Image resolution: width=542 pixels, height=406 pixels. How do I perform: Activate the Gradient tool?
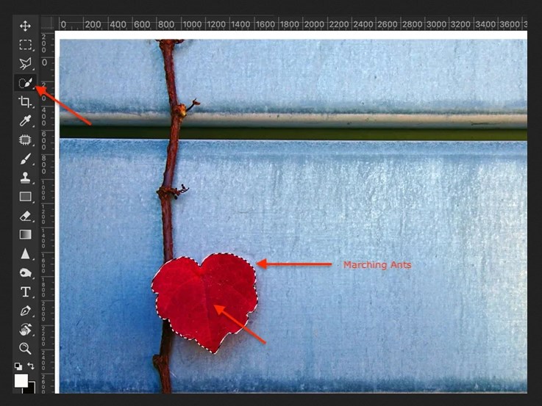click(25, 235)
